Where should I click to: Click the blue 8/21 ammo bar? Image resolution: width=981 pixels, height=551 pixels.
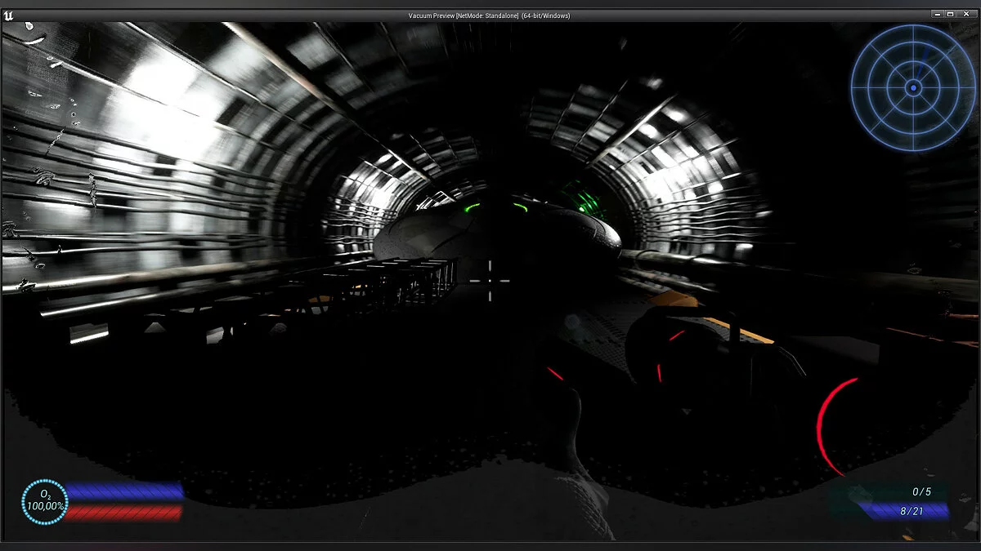[x=903, y=511]
